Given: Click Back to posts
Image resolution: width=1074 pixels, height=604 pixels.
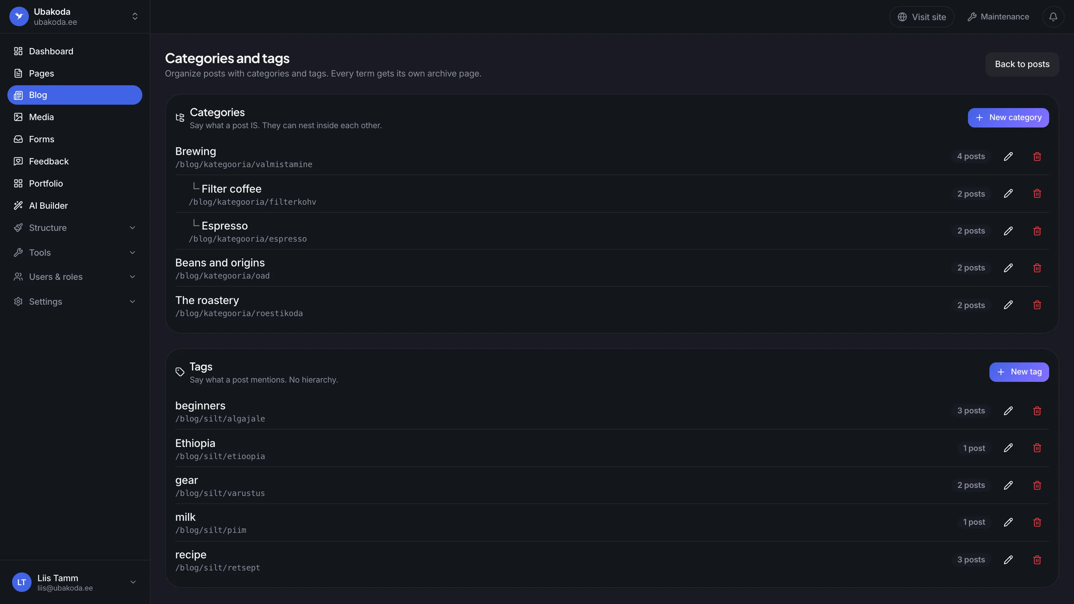Looking at the screenshot, I should pos(1022,64).
